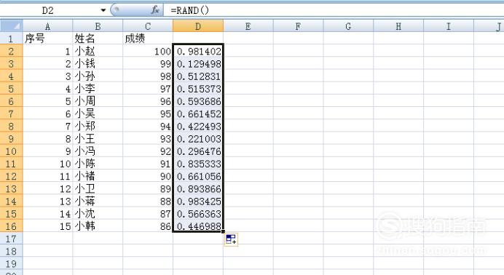Select column F header

coord(299,26)
